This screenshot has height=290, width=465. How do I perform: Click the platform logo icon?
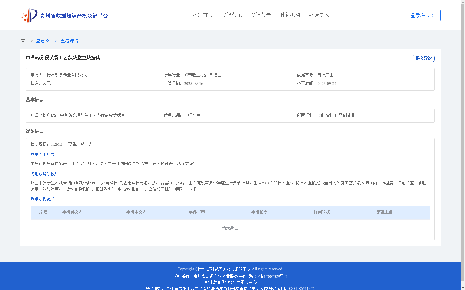(x=29, y=15)
